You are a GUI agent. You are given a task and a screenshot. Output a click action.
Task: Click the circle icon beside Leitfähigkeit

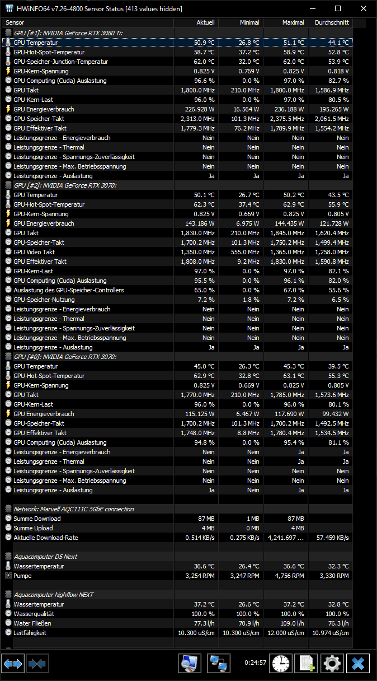(x=8, y=633)
